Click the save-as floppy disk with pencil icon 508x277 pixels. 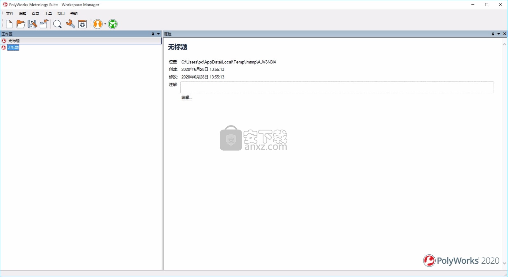(32, 24)
